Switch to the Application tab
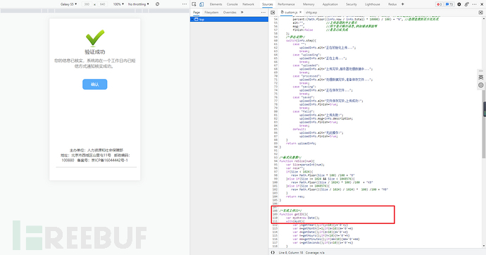This screenshot has width=486, height=255. click(330, 4)
